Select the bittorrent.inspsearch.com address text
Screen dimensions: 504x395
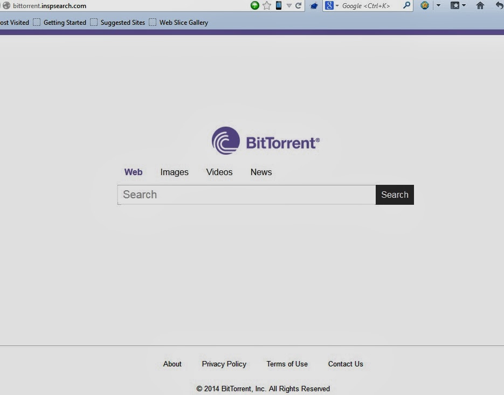pos(50,6)
